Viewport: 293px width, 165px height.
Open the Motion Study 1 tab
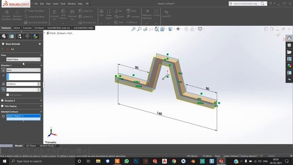[x=48, y=146]
